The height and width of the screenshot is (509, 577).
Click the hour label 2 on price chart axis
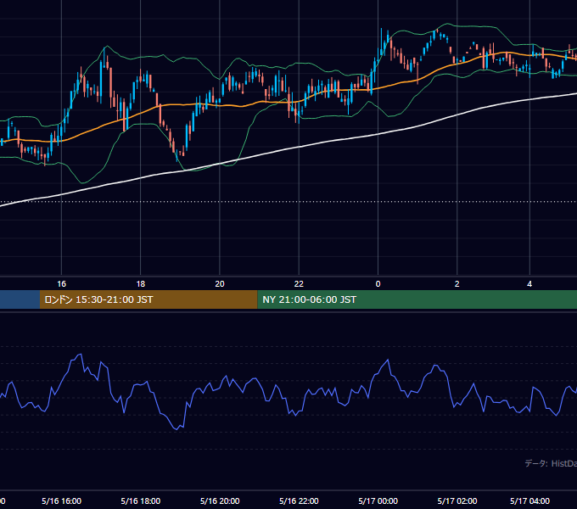click(457, 284)
